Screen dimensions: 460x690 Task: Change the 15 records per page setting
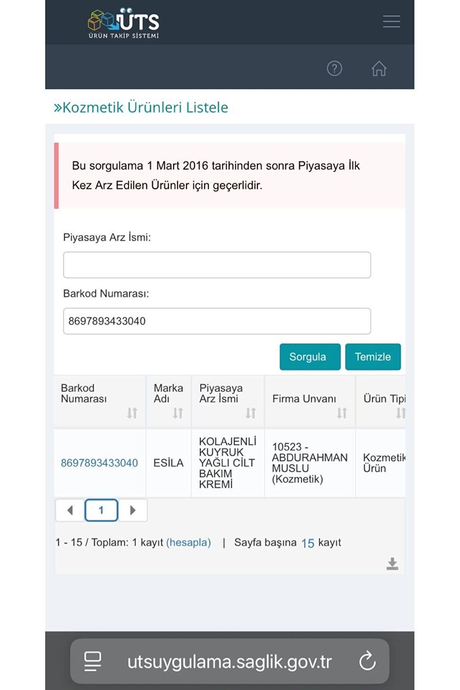click(308, 543)
